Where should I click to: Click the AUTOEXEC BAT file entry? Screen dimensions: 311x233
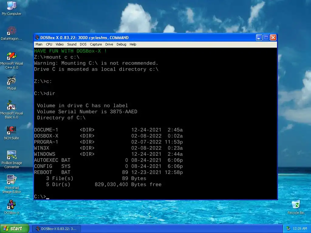pyautogui.click(x=108, y=160)
